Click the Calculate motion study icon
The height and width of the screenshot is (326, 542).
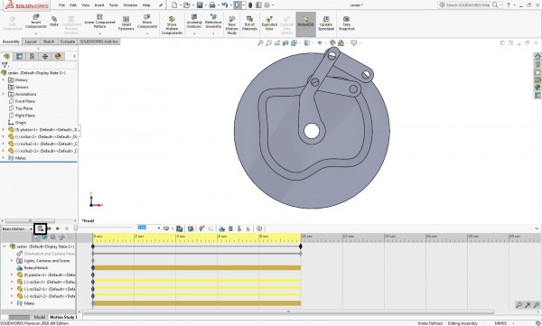[40, 228]
